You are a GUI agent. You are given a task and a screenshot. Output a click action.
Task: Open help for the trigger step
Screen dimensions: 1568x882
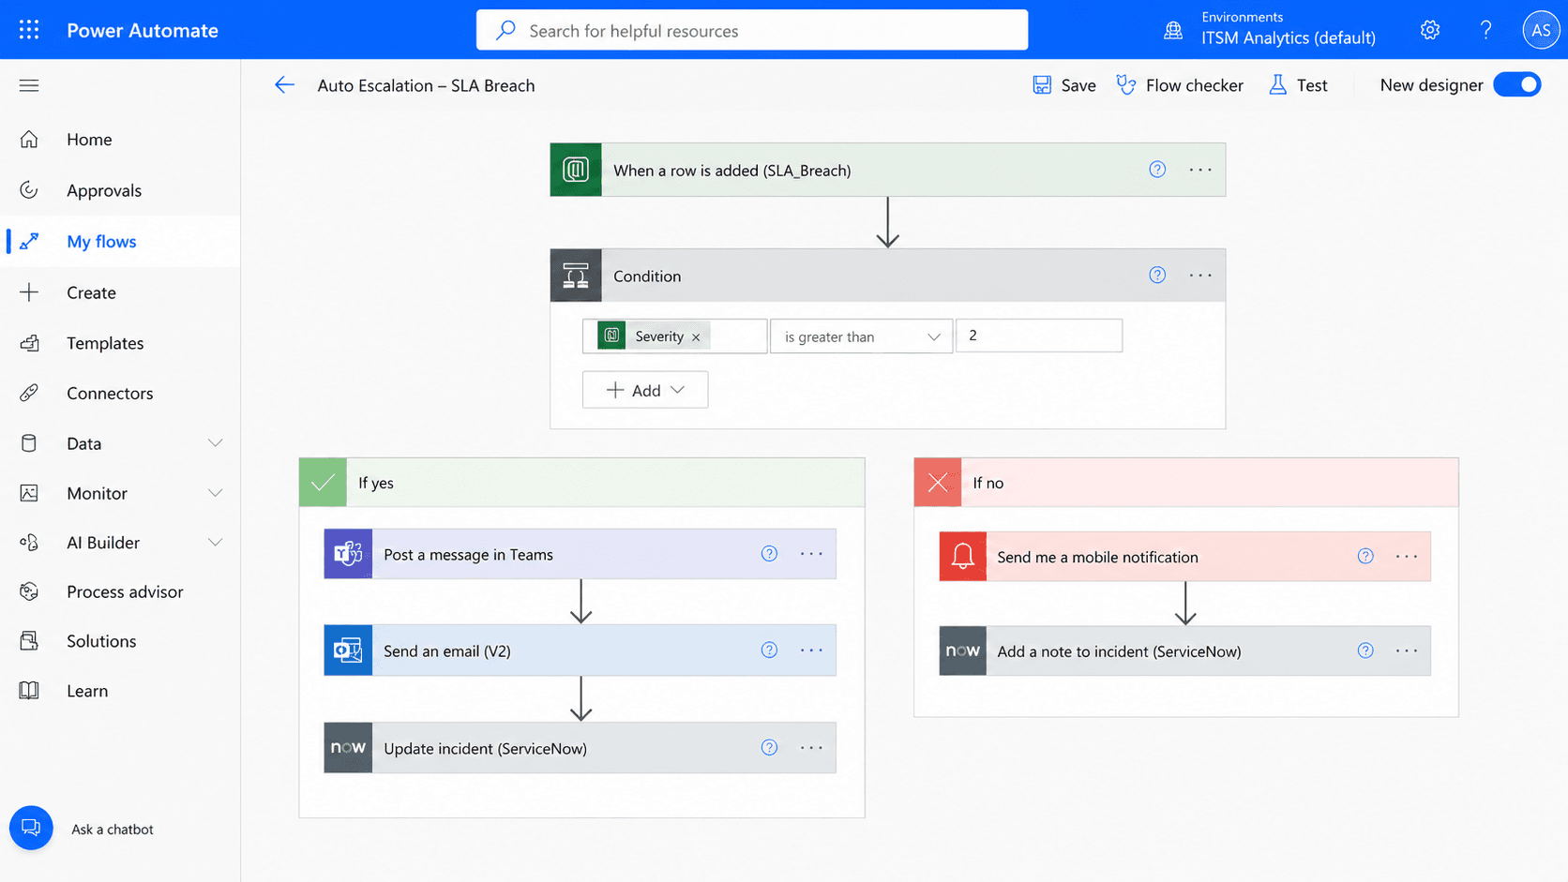[1157, 170]
